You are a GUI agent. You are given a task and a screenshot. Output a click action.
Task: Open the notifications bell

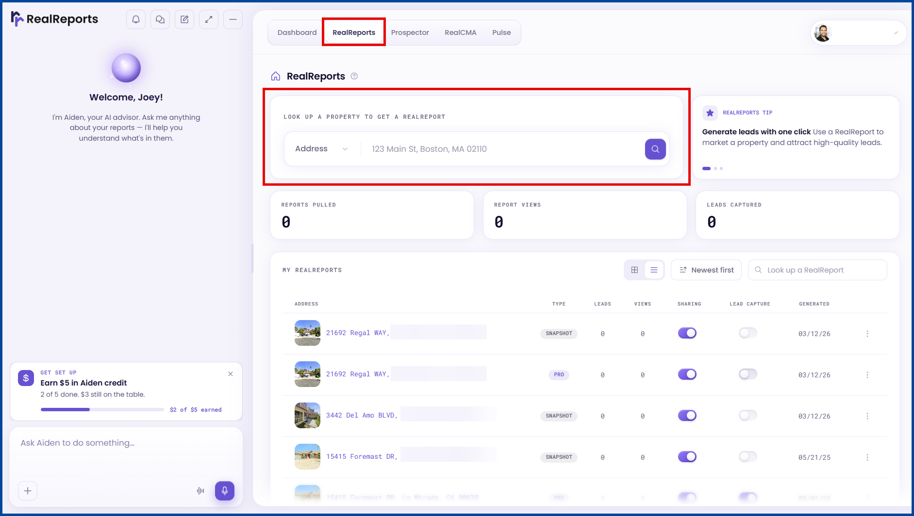136,19
